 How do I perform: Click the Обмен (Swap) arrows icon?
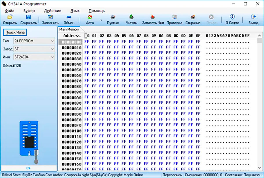69,17
